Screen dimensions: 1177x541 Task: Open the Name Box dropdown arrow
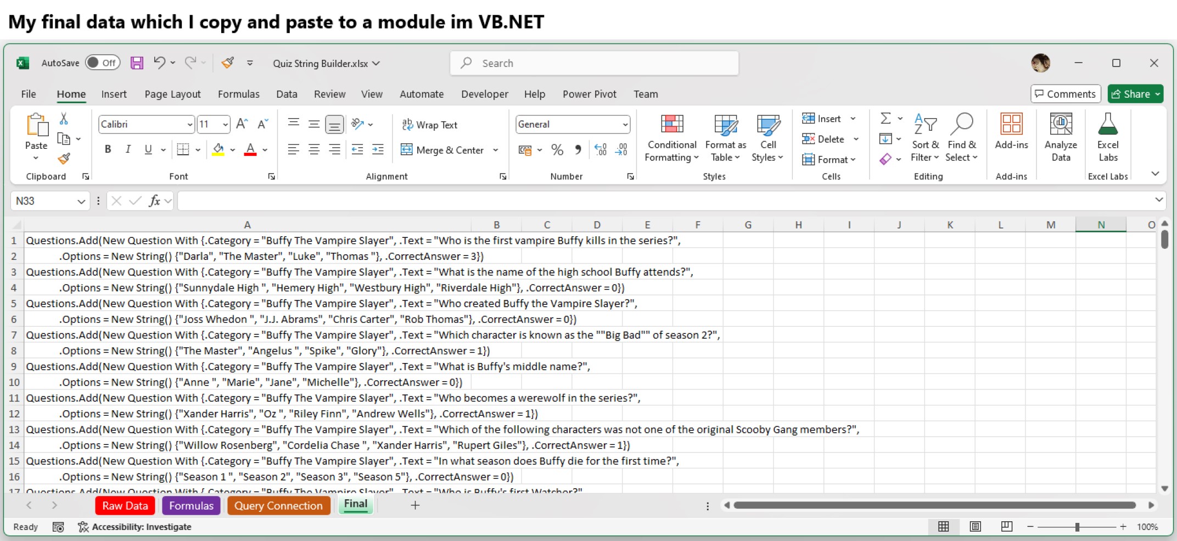point(81,202)
